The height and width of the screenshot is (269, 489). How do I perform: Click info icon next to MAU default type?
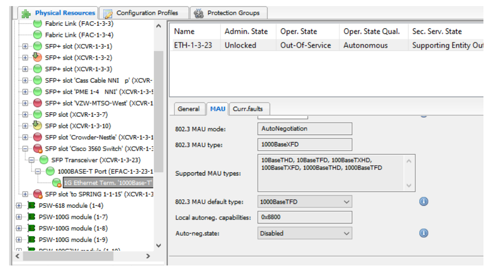(x=423, y=202)
